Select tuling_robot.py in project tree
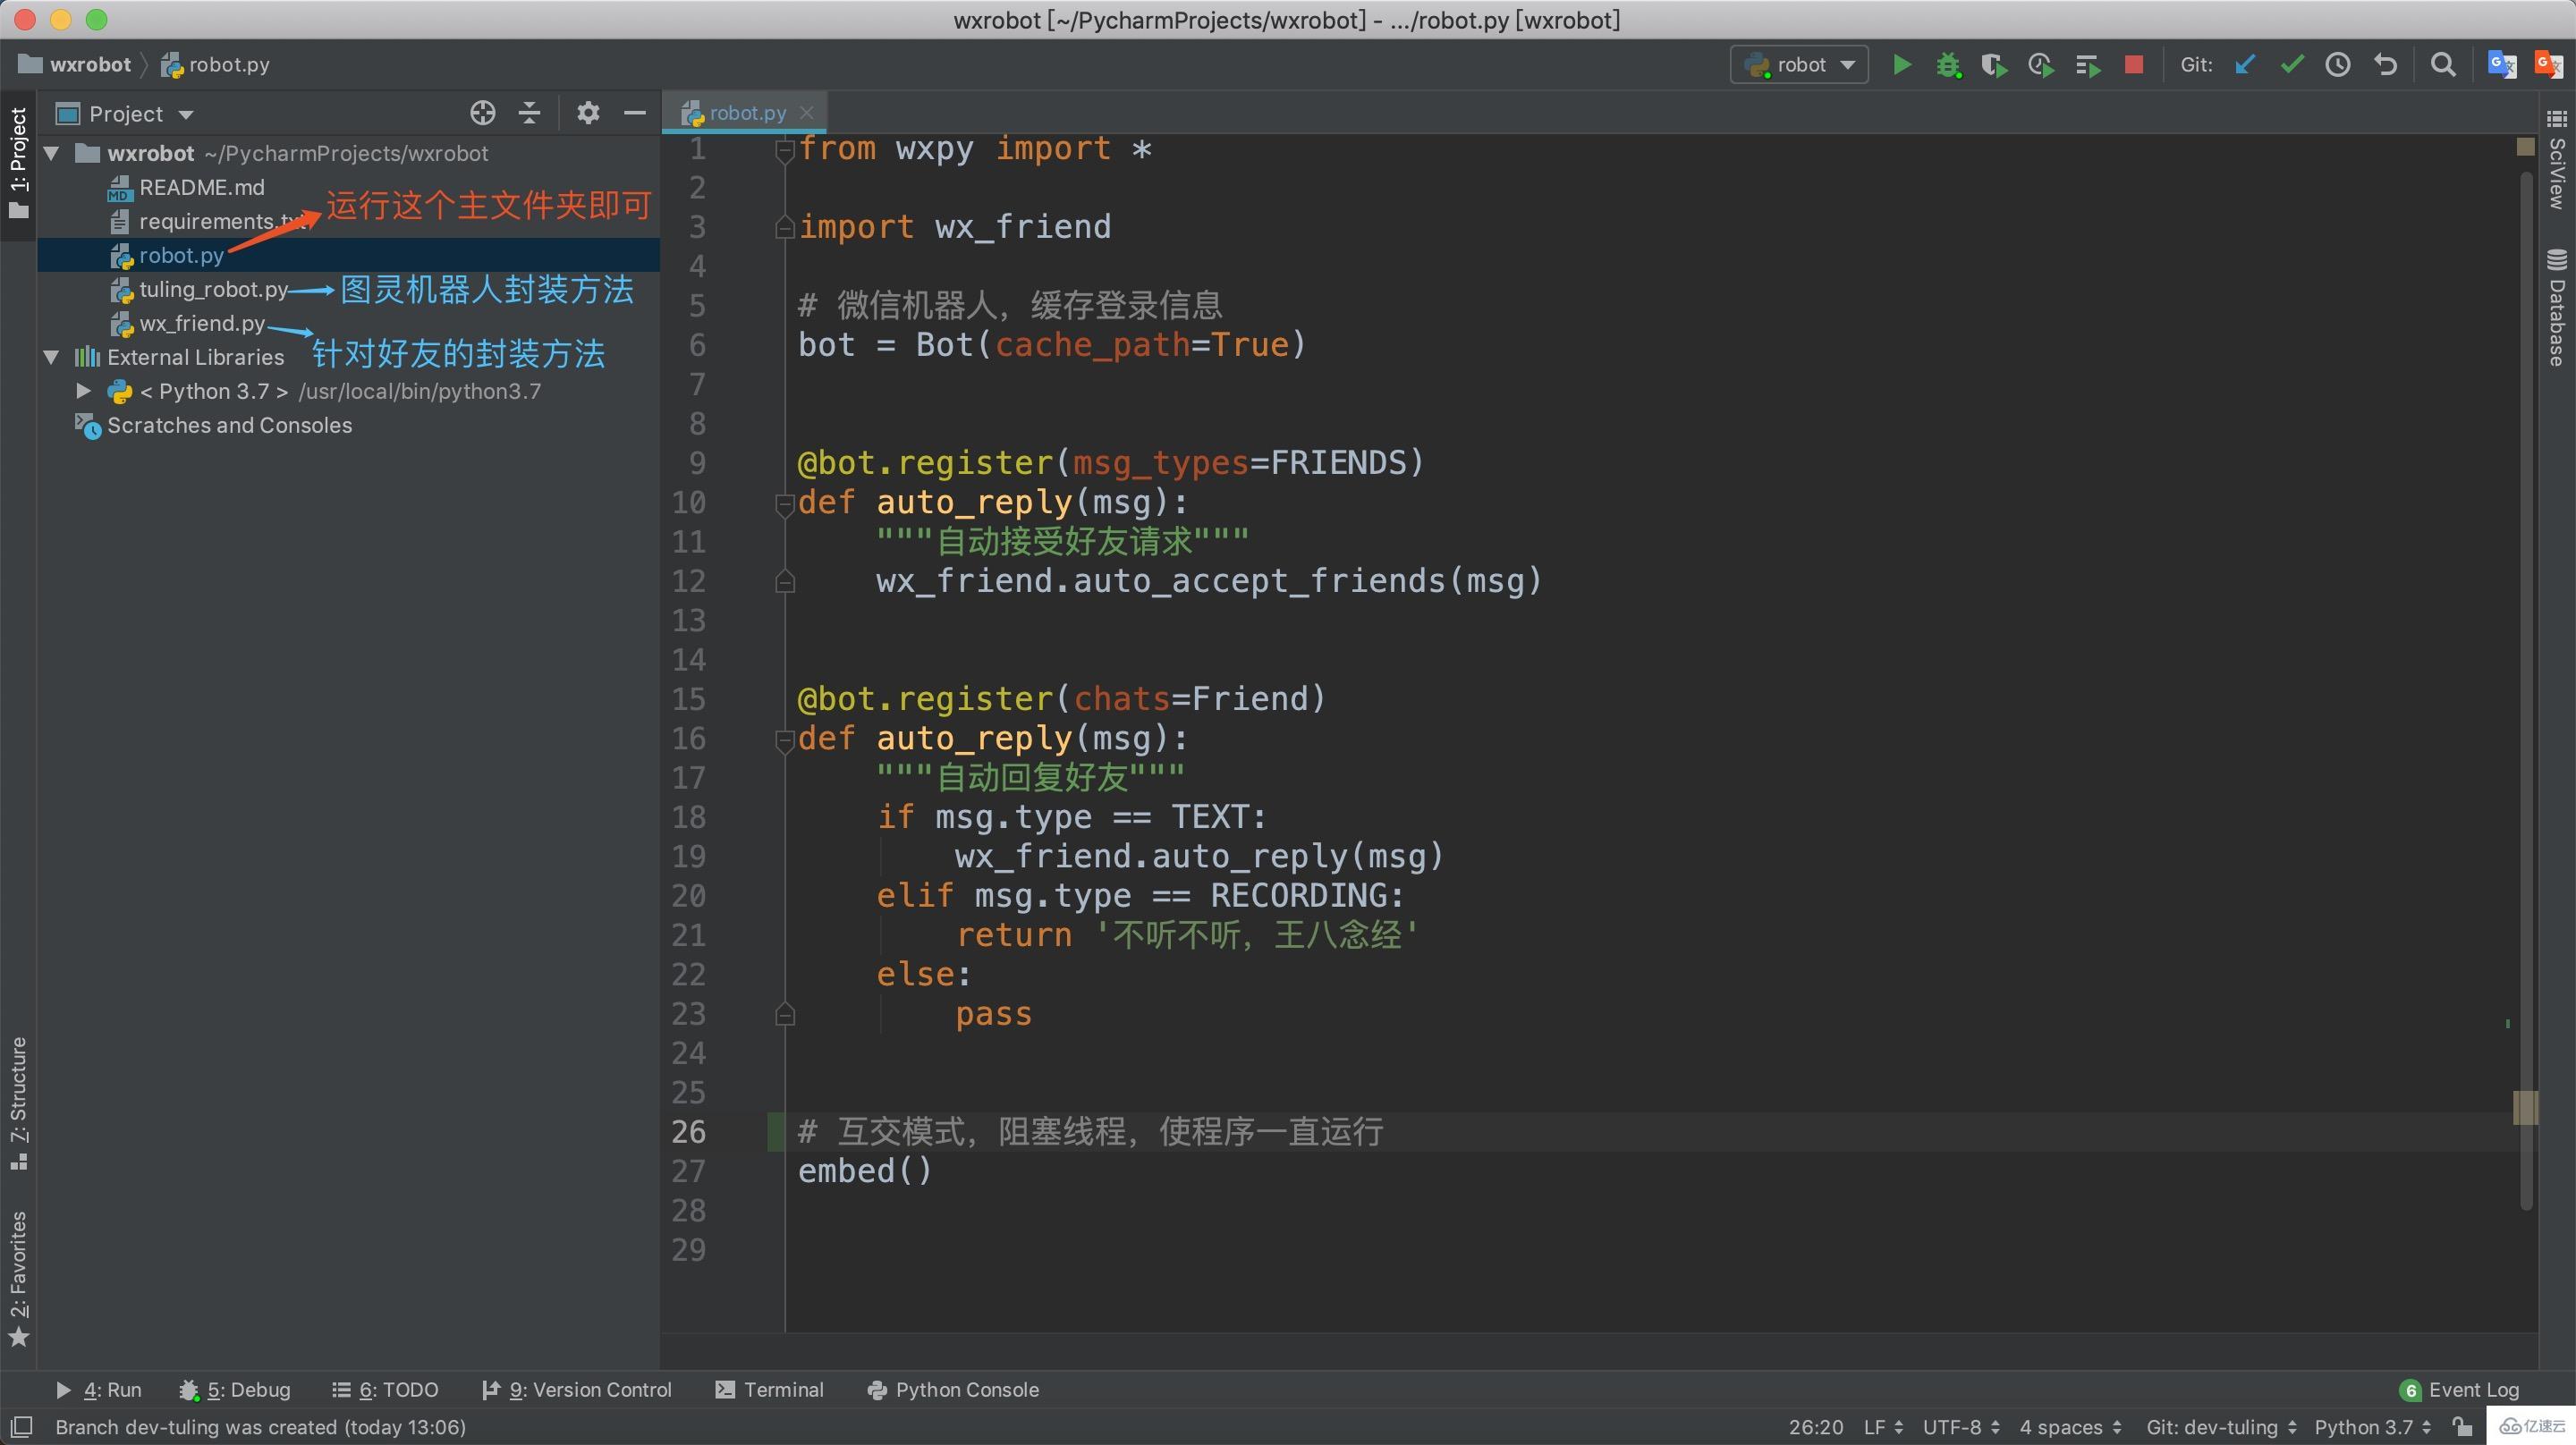2576x1445 pixels. coord(213,289)
